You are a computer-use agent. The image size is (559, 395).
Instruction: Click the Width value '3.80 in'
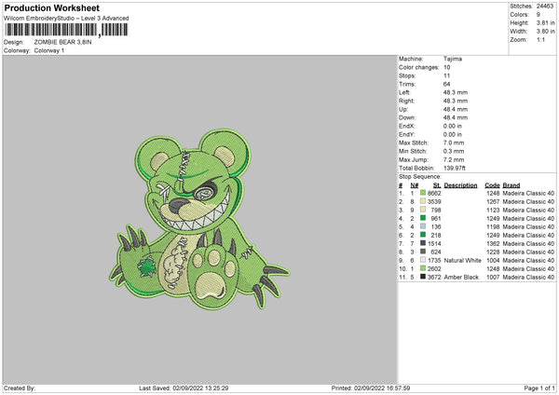[545, 32]
